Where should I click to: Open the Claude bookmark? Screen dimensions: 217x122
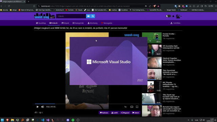[x=79, y=10]
